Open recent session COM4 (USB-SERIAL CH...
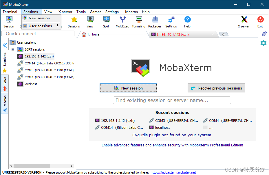The width and height of the screenshot is (269, 175). point(228,121)
